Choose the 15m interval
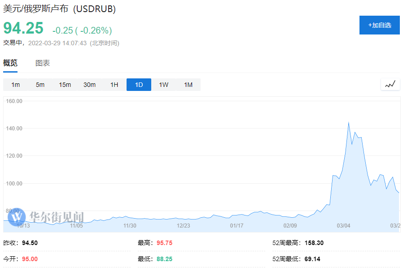Image resolution: width=403 pixels, height=271 pixels. pyautogui.click(x=65, y=85)
